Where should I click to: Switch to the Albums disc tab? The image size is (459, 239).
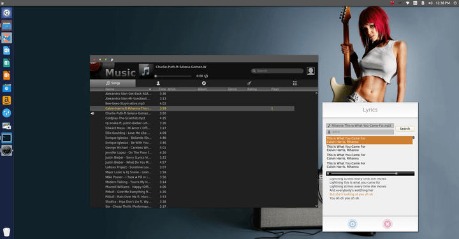coord(204,83)
